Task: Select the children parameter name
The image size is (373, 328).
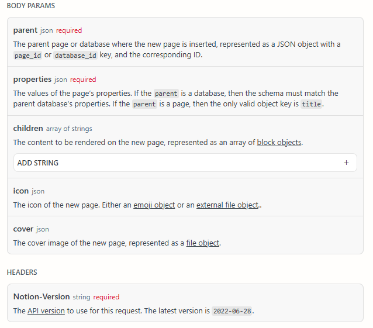Action: (28, 128)
